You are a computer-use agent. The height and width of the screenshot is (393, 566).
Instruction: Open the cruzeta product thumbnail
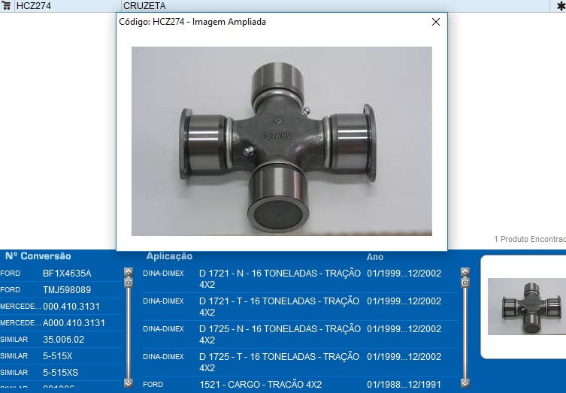point(526,306)
